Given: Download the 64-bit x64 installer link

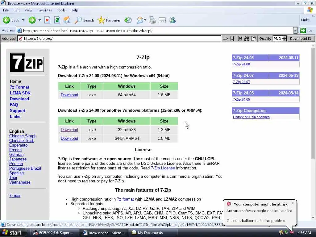Looking at the screenshot, I should tap(69, 95).
